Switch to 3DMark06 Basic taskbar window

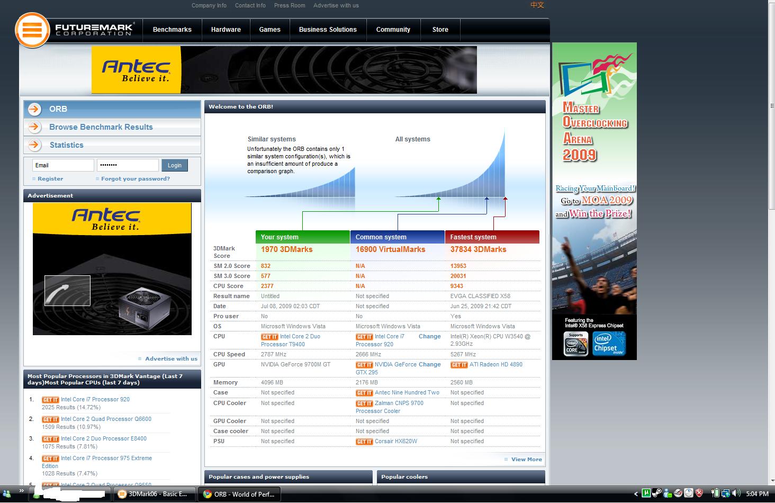(155, 494)
